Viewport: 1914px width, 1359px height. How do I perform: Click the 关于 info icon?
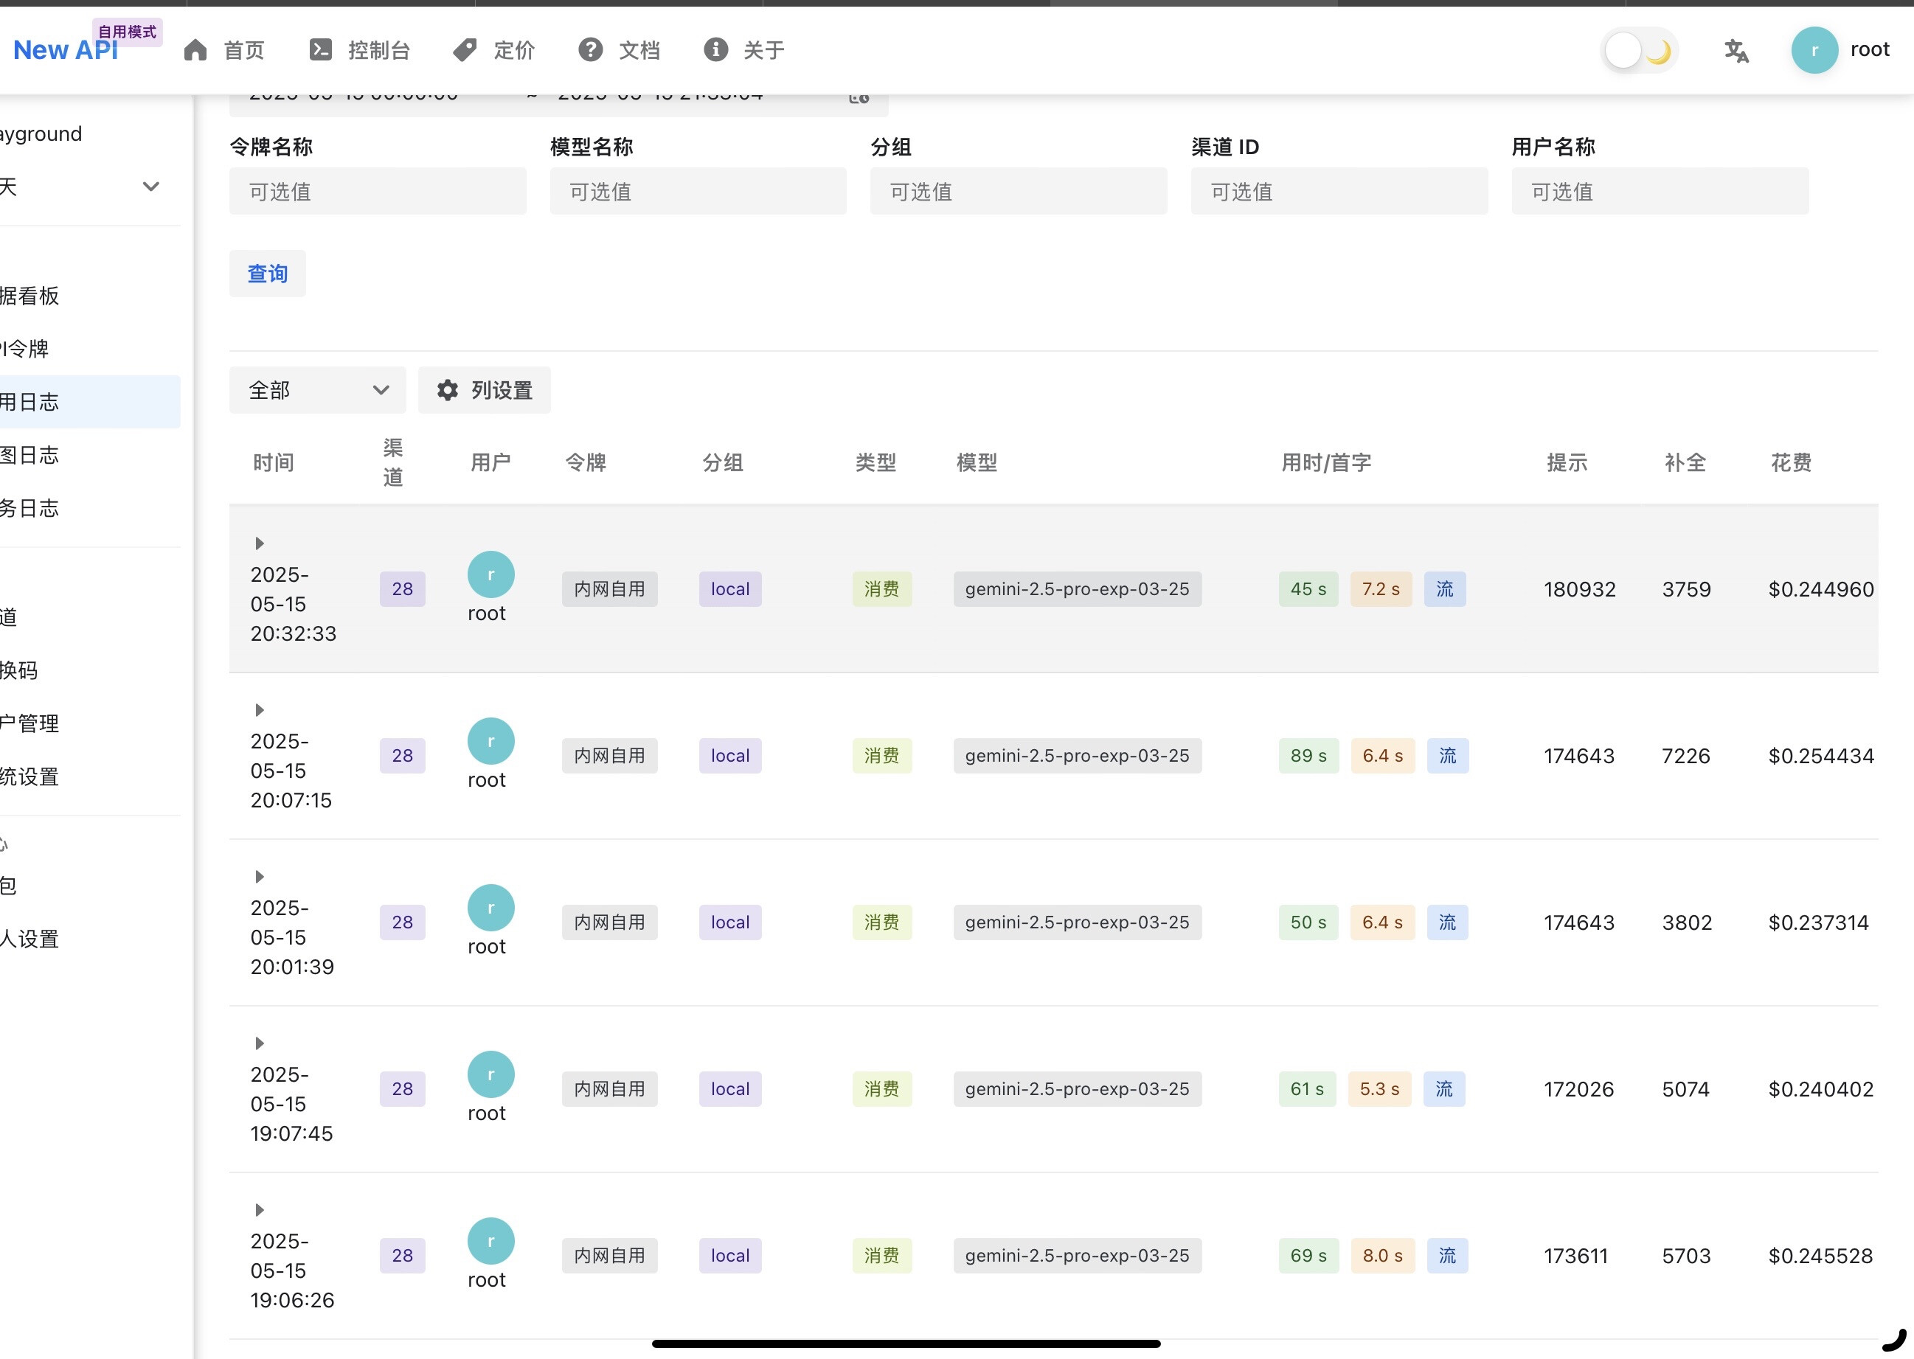coord(715,50)
